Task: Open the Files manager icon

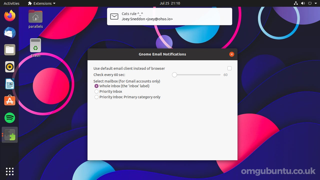Action: 10,50
